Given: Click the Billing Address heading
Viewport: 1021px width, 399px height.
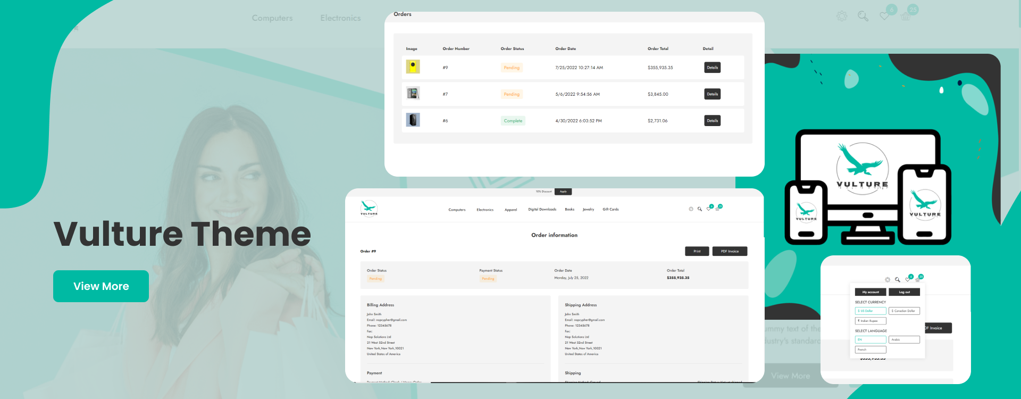Looking at the screenshot, I should [x=380, y=305].
